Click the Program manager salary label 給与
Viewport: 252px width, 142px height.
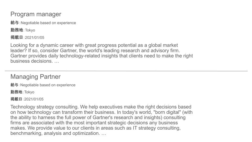[x=15, y=23]
